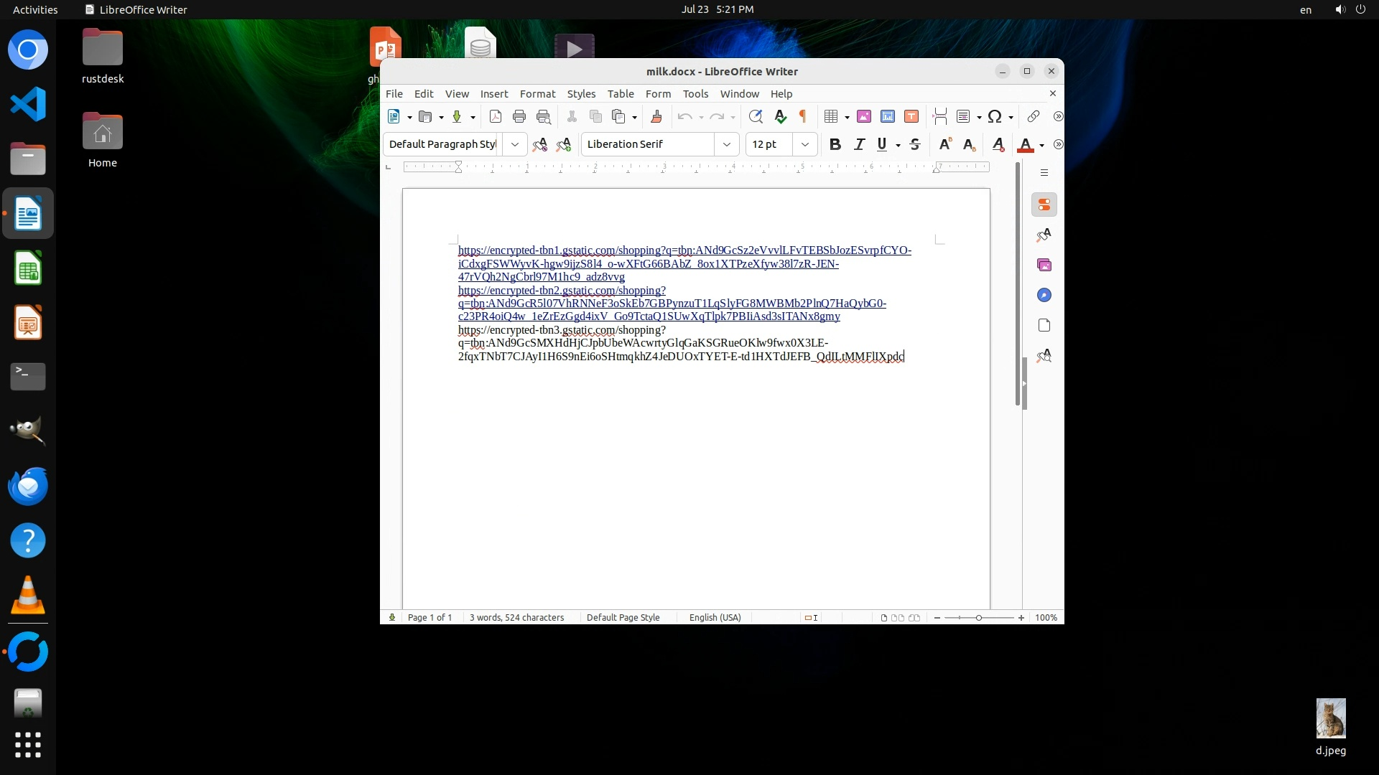
Task: Expand the font name dropdown
Action: pos(727,144)
